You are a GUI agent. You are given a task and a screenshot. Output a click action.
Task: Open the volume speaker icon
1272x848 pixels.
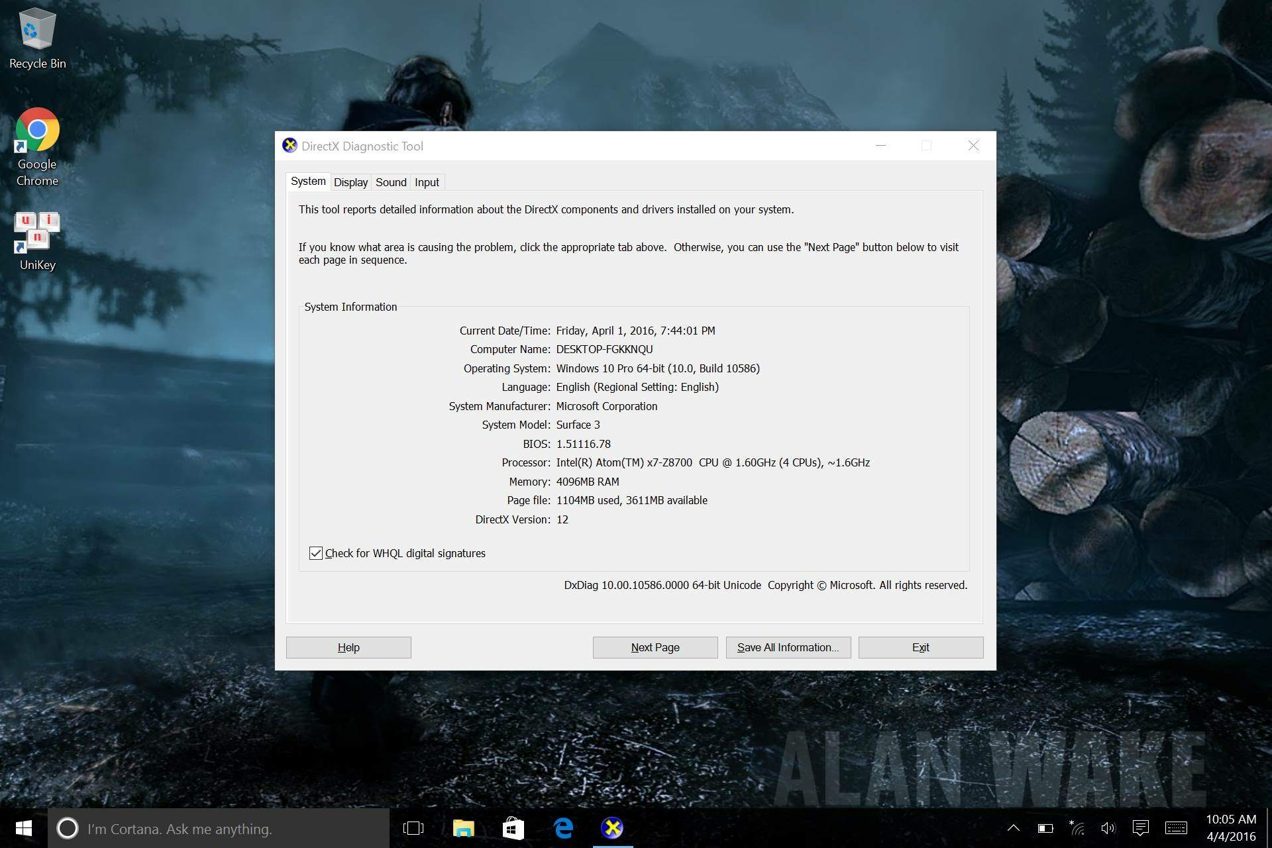(1108, 828)
